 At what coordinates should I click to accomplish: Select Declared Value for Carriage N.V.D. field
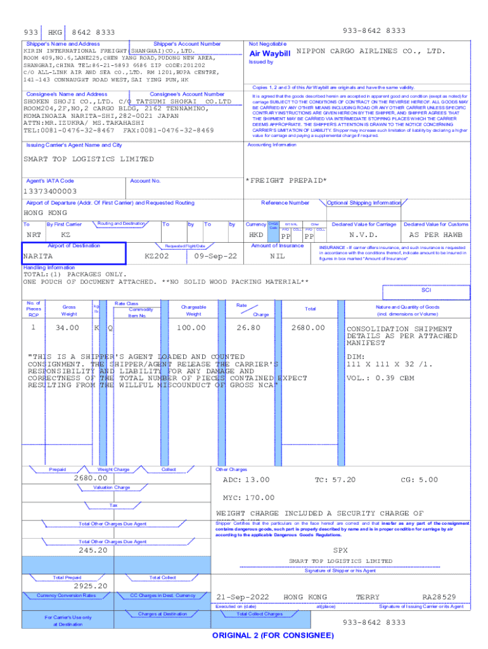[x=363, y=235]
